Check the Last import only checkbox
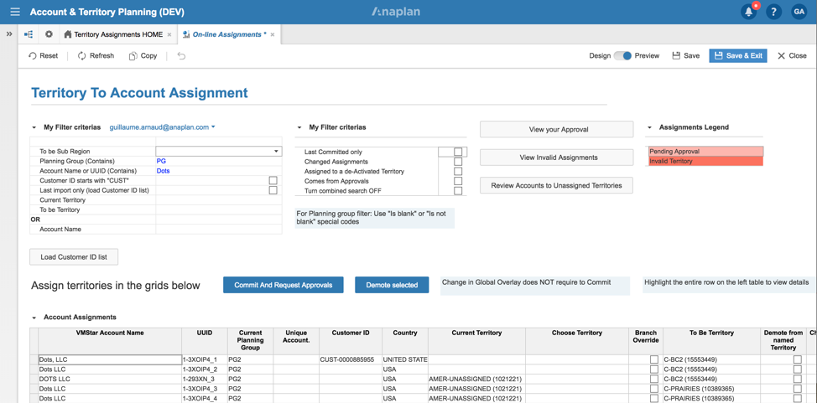 click(x=273, y=190)
